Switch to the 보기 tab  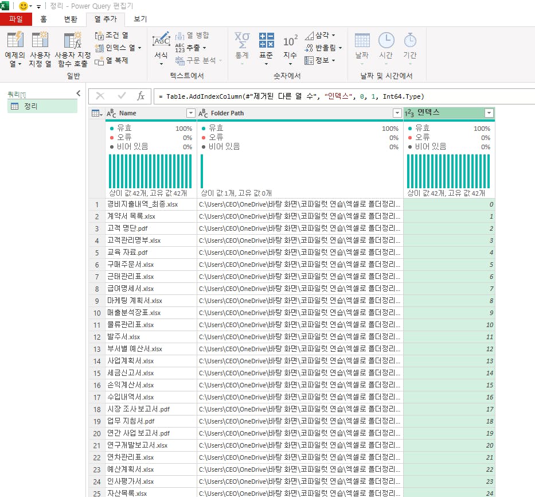(x=140, y=19)
